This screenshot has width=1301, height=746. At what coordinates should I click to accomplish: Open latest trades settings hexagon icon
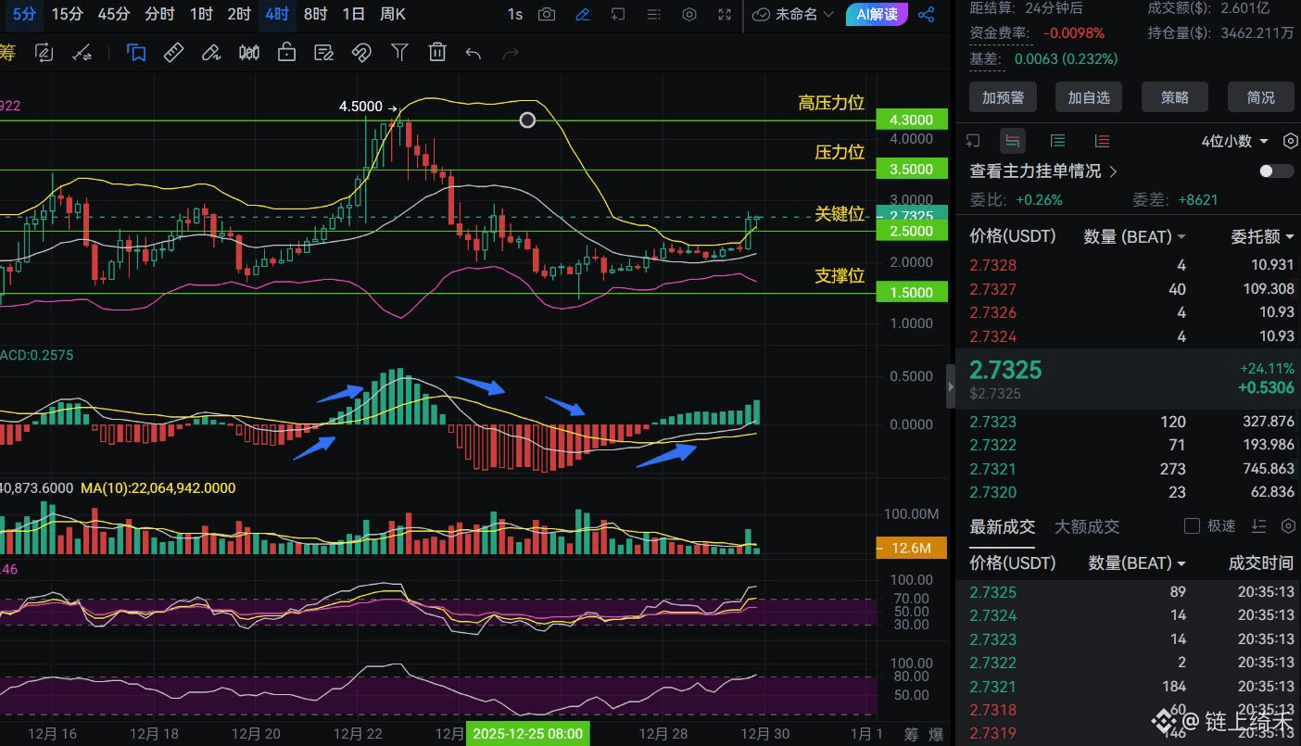(x=1288, y=525)
